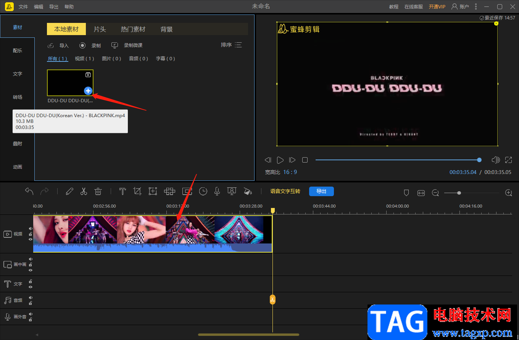Click the mosaic tool icon
This screenshot has height=340, width=519.
169,191
